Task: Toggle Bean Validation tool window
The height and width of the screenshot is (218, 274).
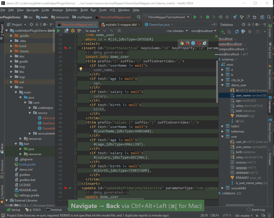Action: pos(270,77)
